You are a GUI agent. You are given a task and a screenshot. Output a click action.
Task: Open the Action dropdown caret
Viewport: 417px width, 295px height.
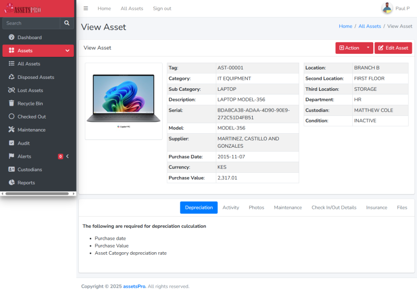tap(368, 48)
